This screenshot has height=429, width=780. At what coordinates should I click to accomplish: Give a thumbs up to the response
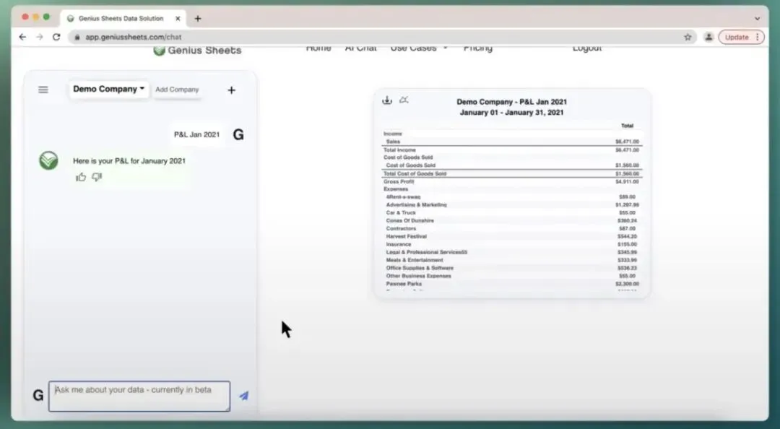(81, 177)
